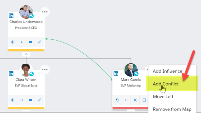Screen dimensions: 201x113
Task: Toggle the target radio icon on Clara Wilson's card
Action: tap(13, 100)
